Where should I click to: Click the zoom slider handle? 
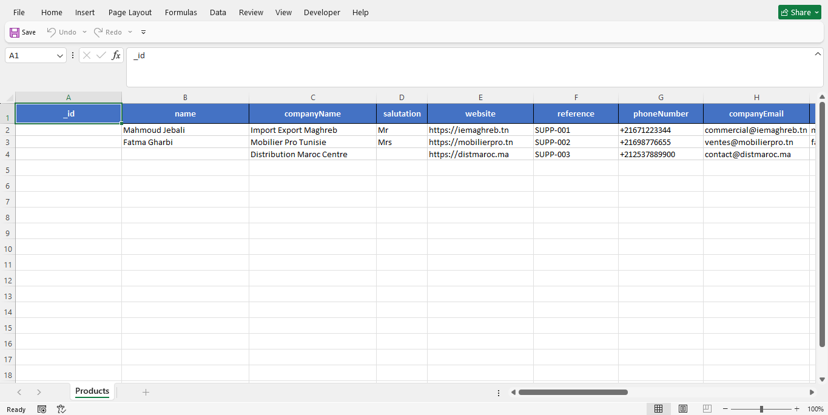[761, 409]
